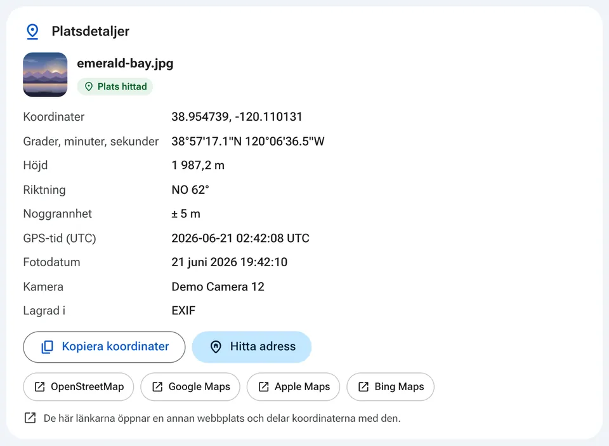The height and width of the screenshot is (446, 609).
Task: Open the emerald-bay.jpg thumbnail image
Action: pos(45,75)
